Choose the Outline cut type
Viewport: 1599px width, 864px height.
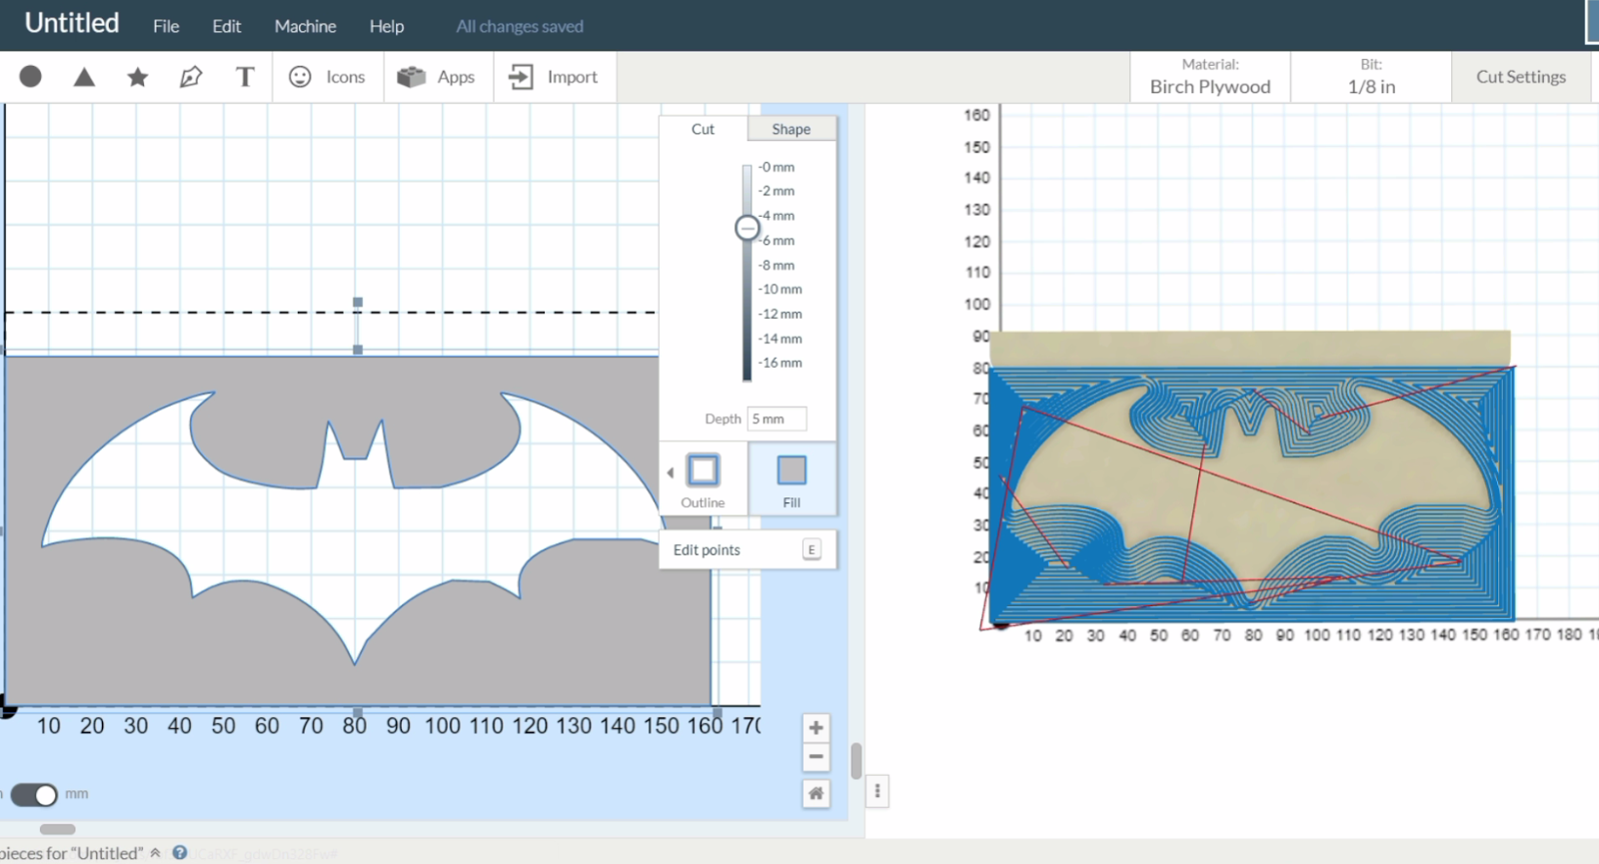(x=703, y=480)
